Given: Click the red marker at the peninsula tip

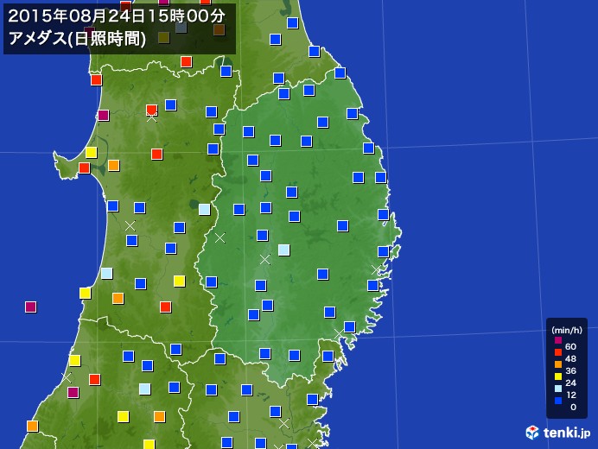Looking at the screenshot, I should coord(85,168).
